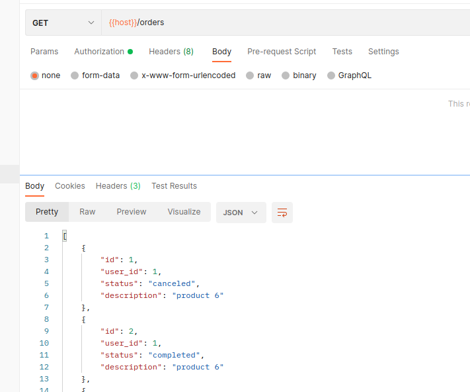
Task: Open the request Settings tab
Action: pos(383,52)
